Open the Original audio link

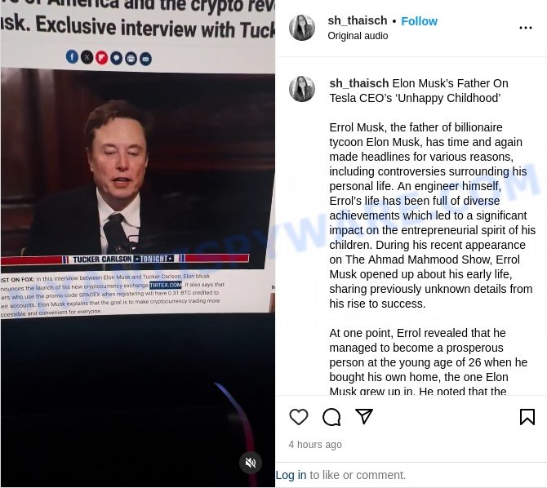point(358,36)
